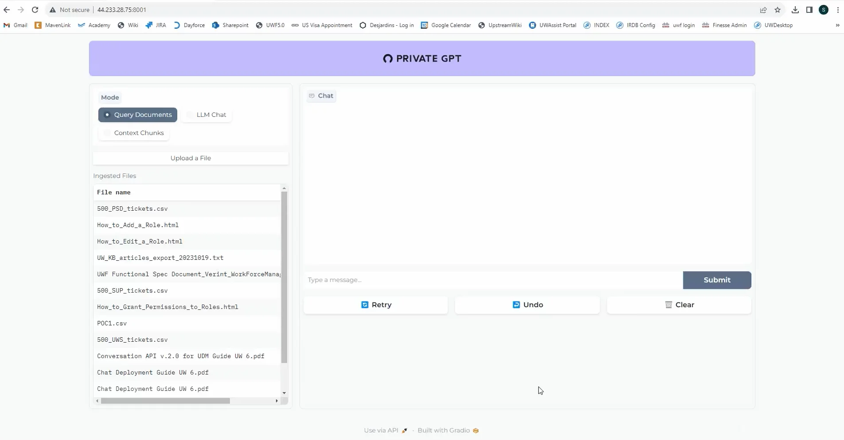Click the Type a message input field
The height and width of the screenshot is (440, 844).
click(493, 280)
